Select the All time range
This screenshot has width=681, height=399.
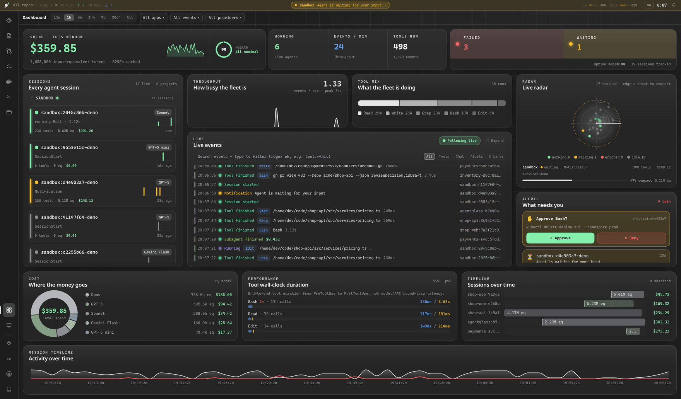point(130,17)
